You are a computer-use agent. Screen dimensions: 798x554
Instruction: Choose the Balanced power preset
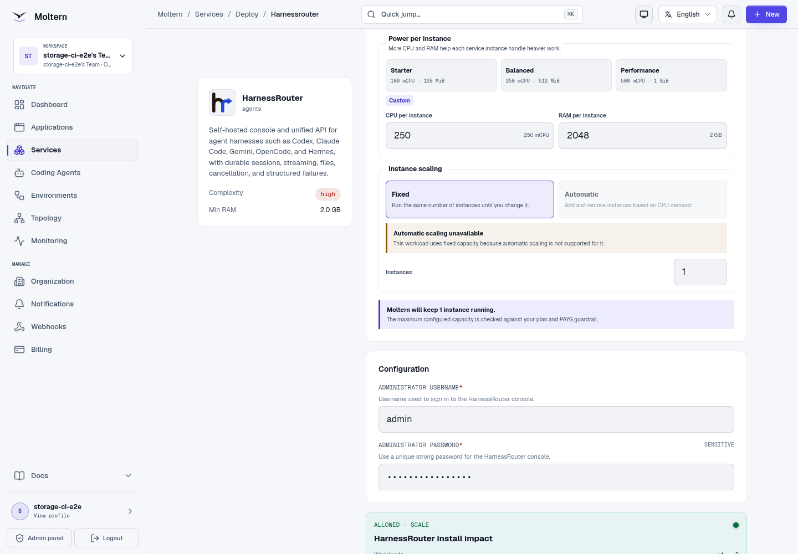(x=556, y=75)
